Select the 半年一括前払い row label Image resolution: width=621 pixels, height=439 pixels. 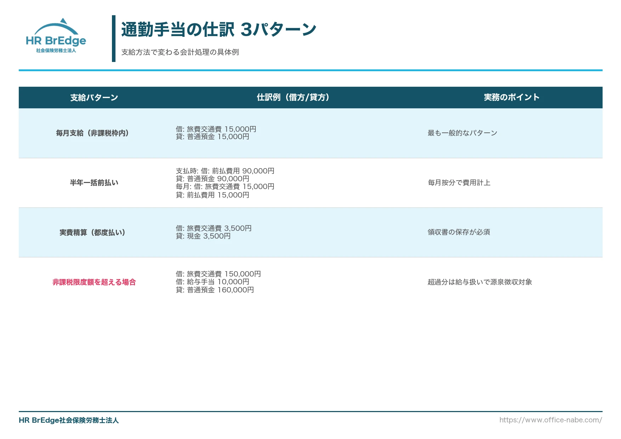94,183
